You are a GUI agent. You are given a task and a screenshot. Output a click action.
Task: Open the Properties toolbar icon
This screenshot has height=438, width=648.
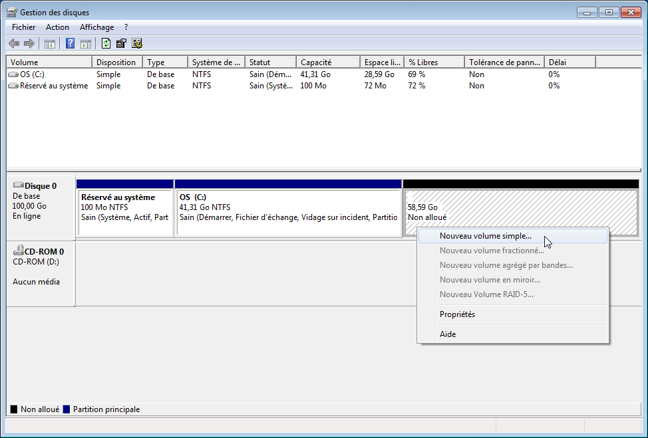(122, 43)
